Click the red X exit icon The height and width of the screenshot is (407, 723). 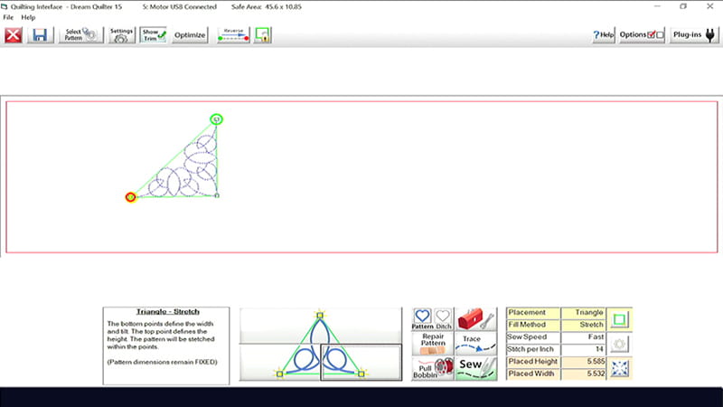14,35
